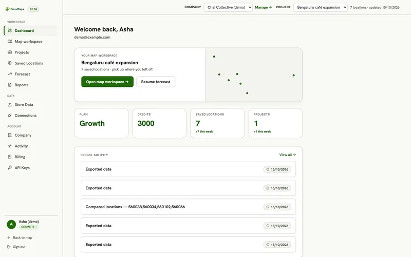Viewport: 411px width, 257px height.
Task: Click View all in Recent Activity
Action: 287,155
